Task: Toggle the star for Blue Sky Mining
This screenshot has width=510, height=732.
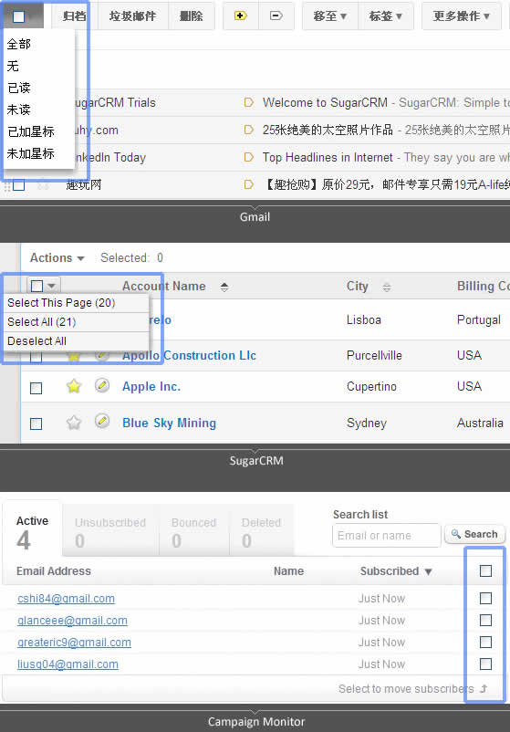Action: coord(74,423)
